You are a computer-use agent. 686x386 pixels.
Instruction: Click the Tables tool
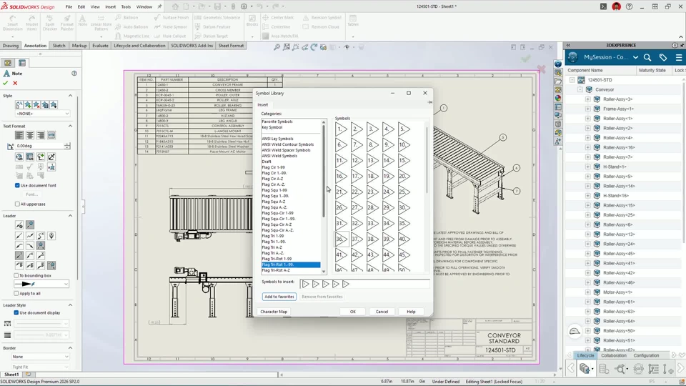352,21
